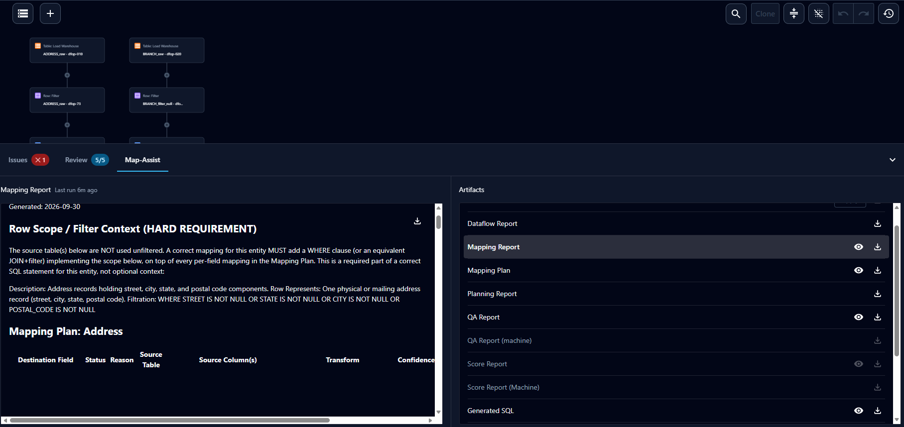
Task: Add a new item with the plus button
Action: (50, 13)
